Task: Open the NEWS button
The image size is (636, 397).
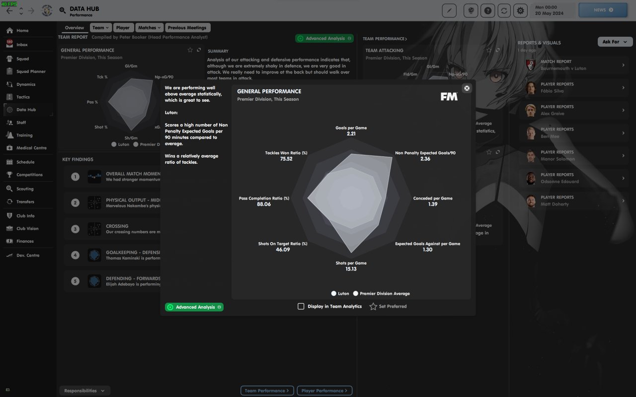Action: pyautogui.click(x=604, y=10)
